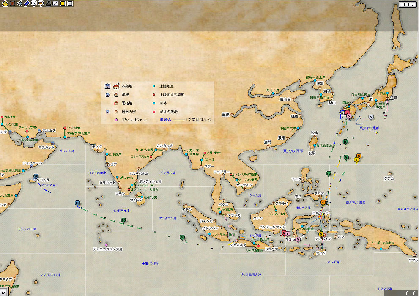Viewport: 419px width, 296px height.
Task: Click the アラビア海 sea area name
Action: point(48,185)
